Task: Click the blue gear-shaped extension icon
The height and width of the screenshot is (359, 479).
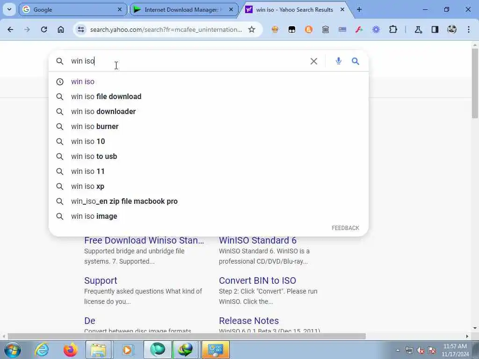Action: [x=376, y=29]
